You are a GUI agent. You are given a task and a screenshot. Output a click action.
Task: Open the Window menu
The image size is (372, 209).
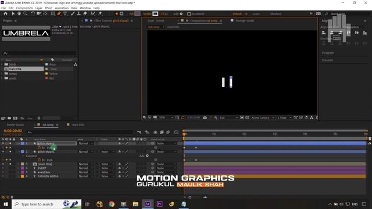point(85,8)
